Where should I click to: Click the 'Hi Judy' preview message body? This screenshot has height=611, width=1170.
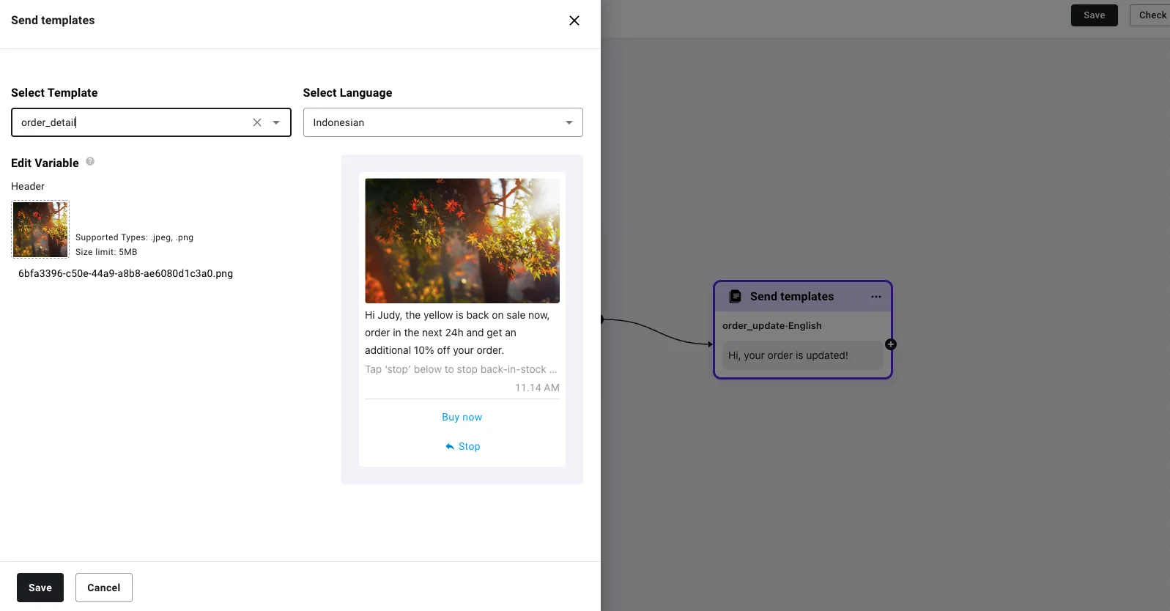(x=458, y=333)
